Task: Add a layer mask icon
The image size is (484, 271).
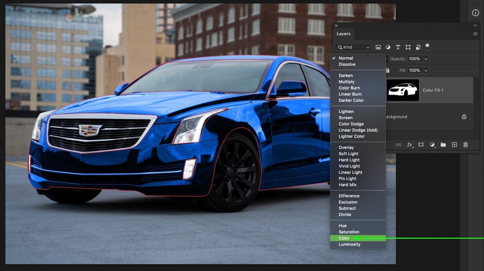Action: (421, 144)
